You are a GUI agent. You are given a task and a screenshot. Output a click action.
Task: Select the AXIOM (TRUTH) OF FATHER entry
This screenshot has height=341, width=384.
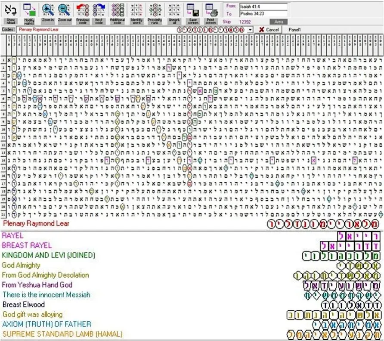[47, 324]
